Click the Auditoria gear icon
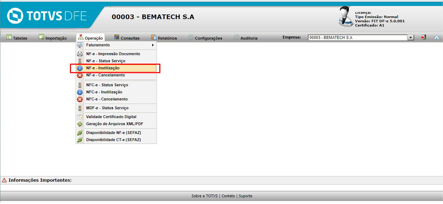 237,37
